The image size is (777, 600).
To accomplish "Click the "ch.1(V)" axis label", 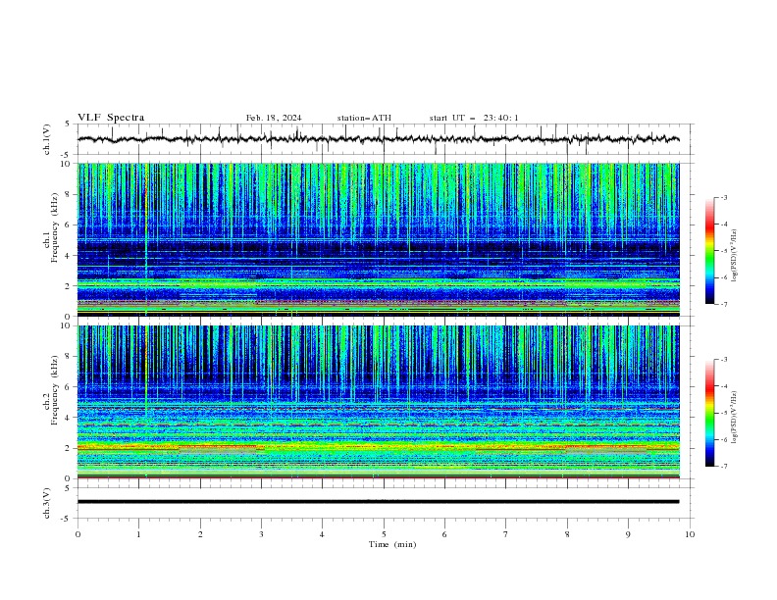I will 47,139.
